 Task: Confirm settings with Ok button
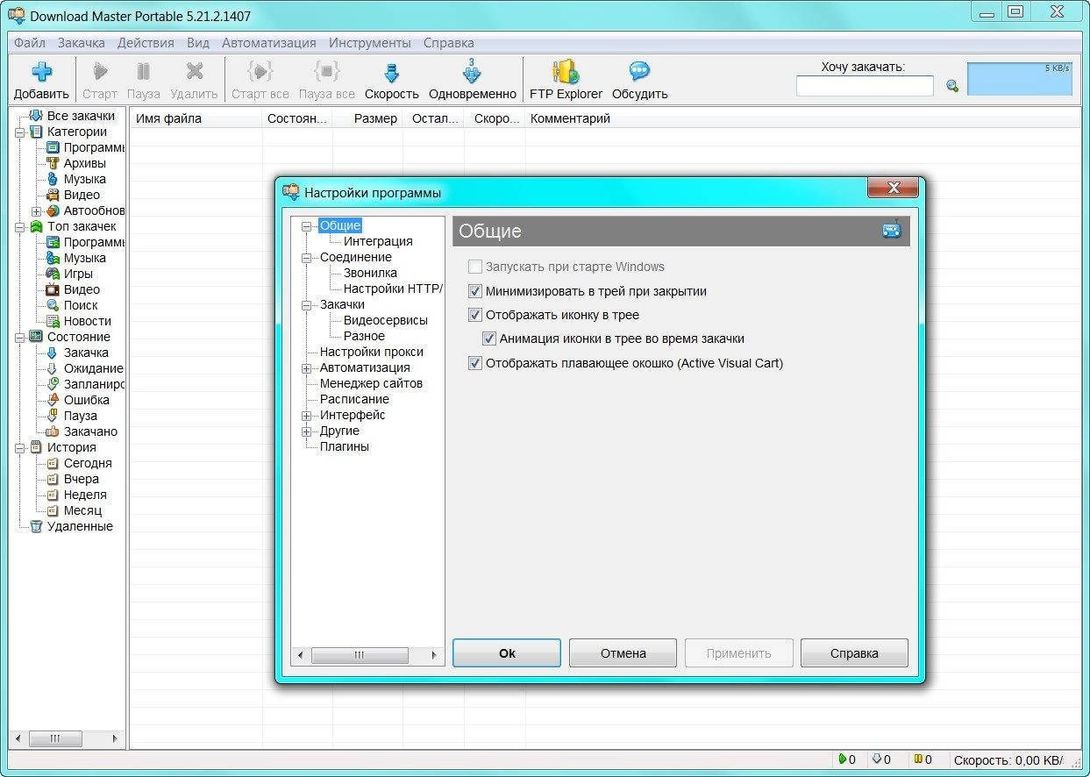click(x=507, y=653)
